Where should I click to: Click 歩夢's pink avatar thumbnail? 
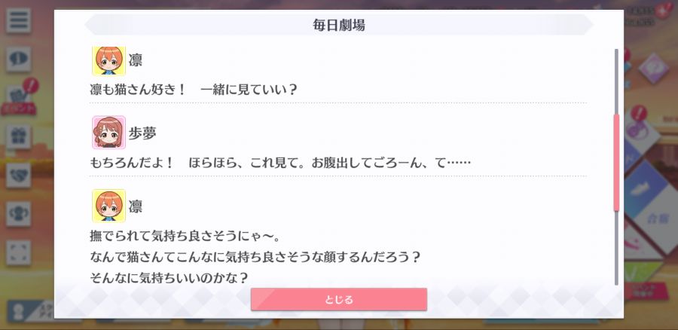tap(109, 133)
